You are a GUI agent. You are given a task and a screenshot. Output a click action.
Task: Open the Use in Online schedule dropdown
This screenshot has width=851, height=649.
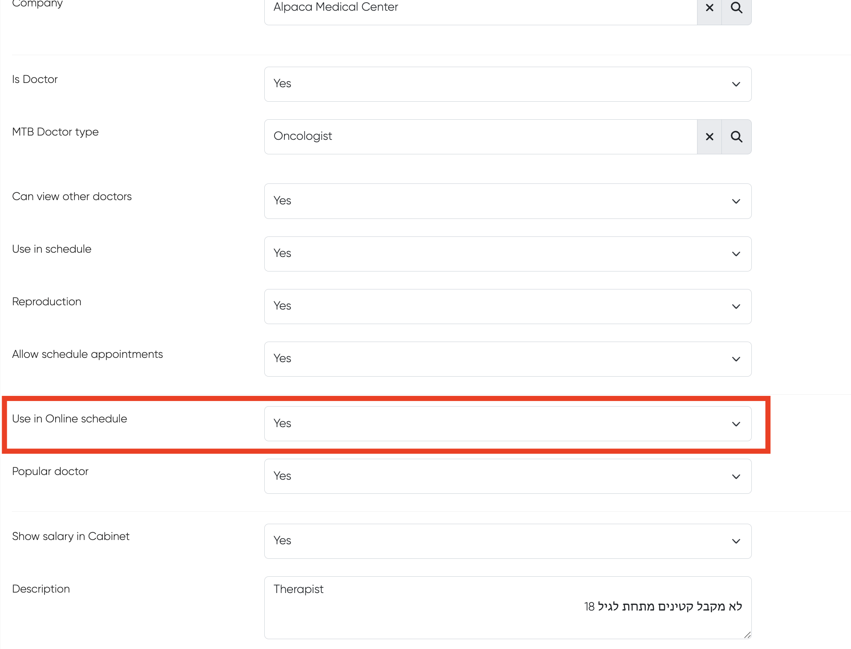click(x=507, y=424)
